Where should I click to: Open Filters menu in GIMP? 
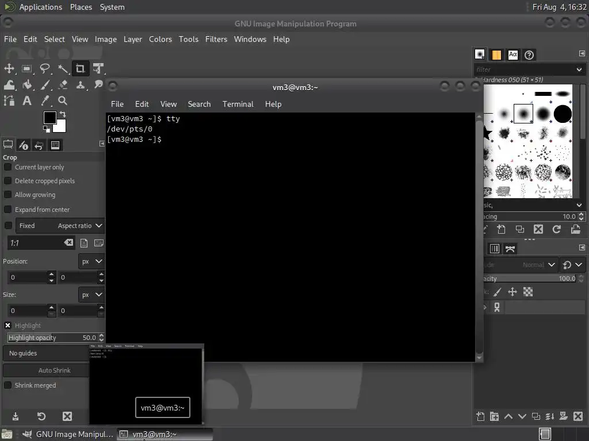tap(216, 39)
